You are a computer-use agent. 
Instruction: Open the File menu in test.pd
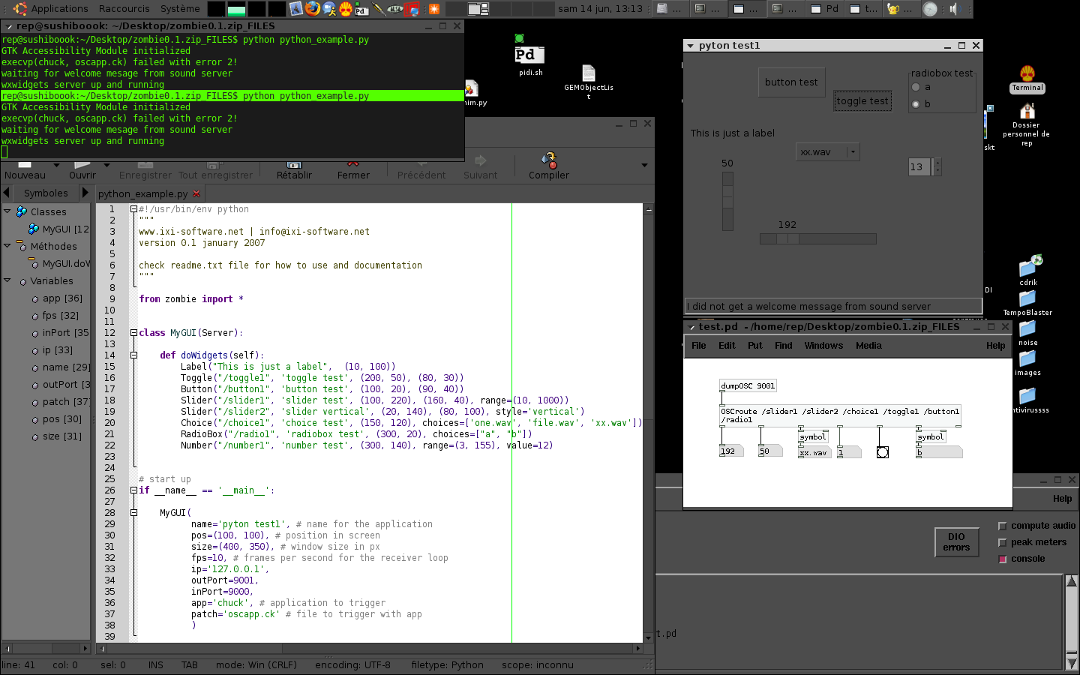tap(698, 346)
